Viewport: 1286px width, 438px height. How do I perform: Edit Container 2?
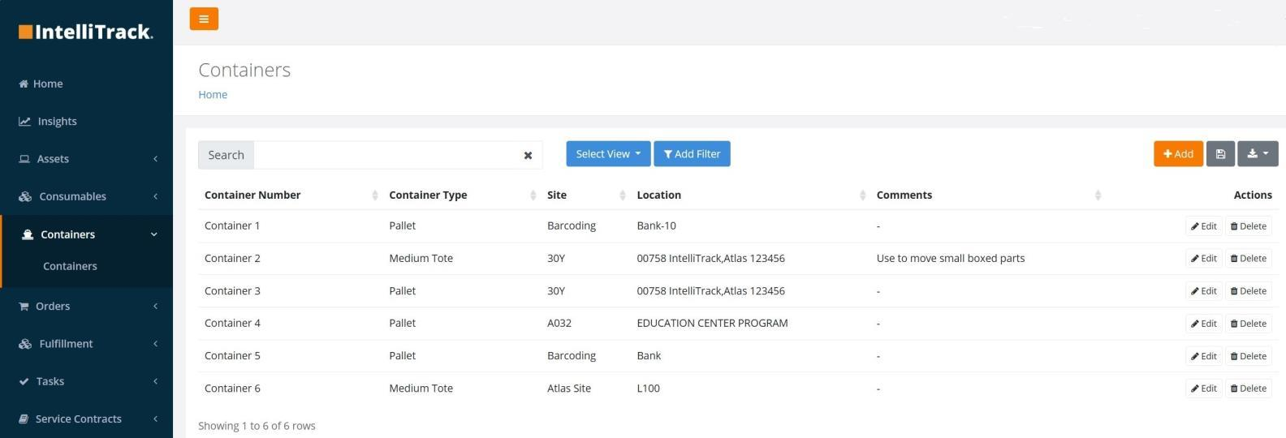pyautogui.click(x=1203, y=259)
